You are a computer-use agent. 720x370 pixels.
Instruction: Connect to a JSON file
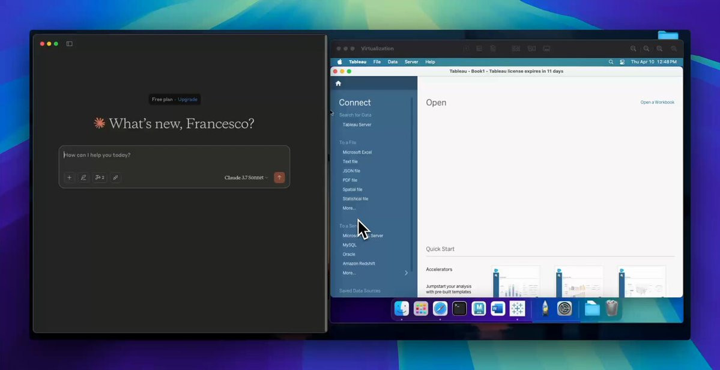coord(351,171)
